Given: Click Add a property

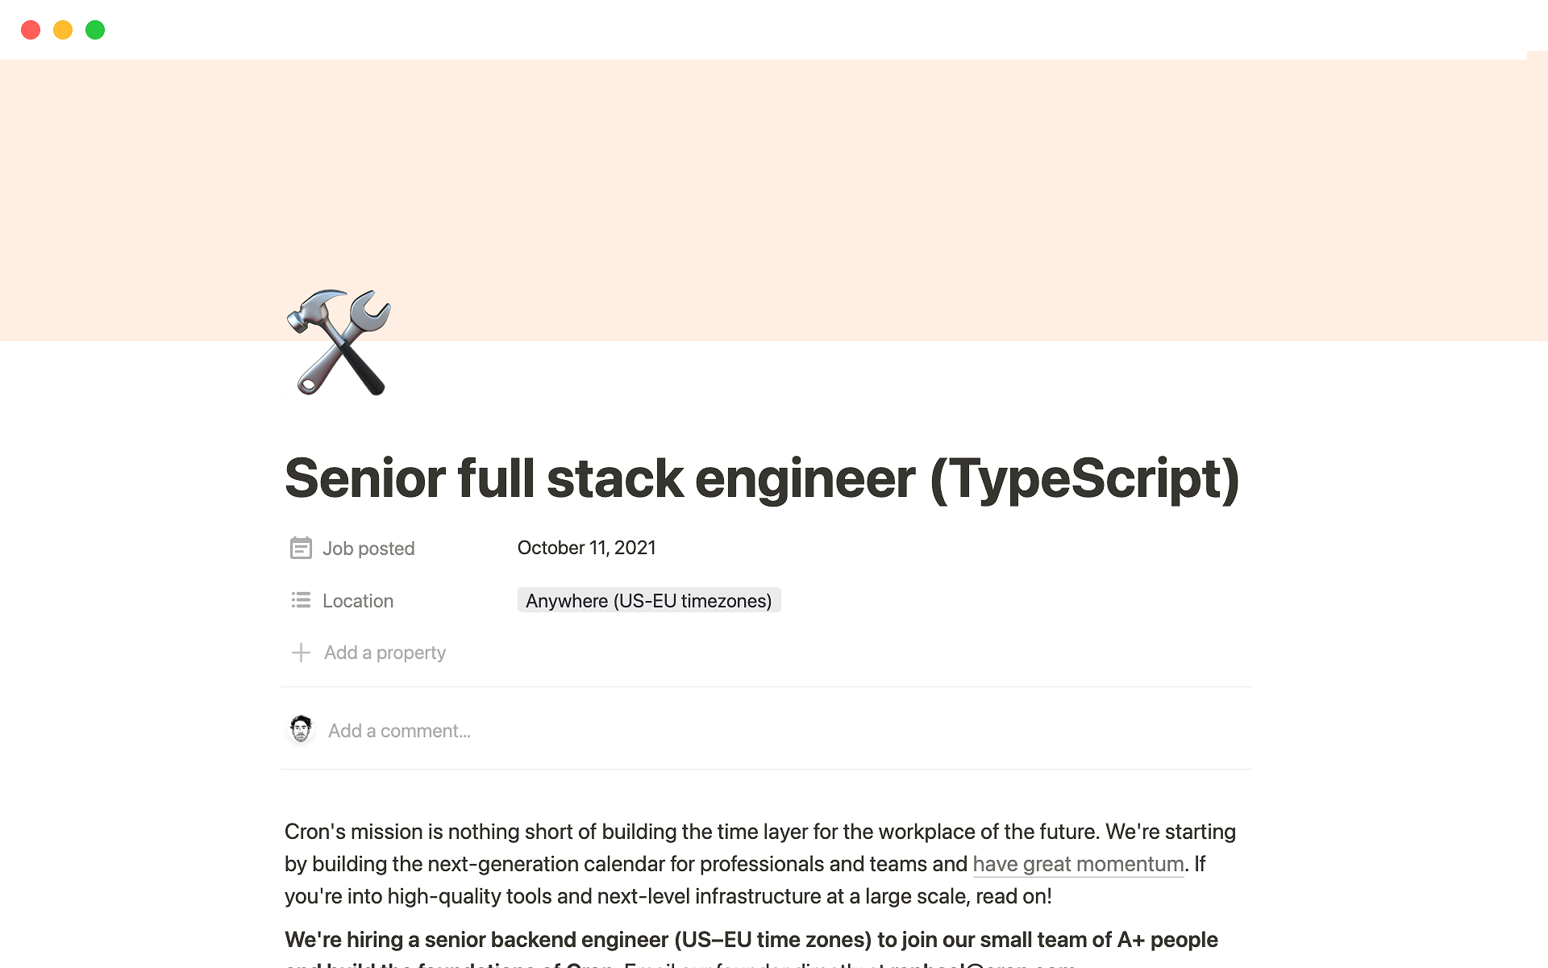Looking at the screenshot, I should 385,653.
